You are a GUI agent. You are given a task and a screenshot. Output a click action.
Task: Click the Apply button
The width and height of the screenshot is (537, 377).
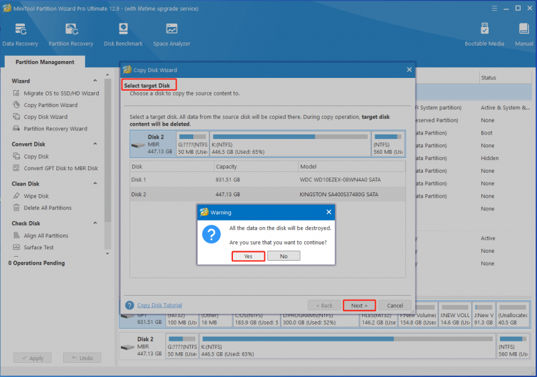(x=32, y=358)
